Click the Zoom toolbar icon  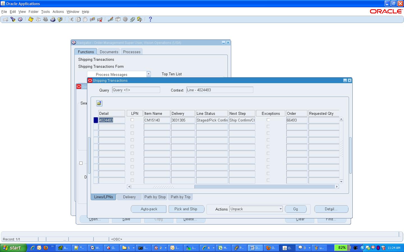click(118, 19)
